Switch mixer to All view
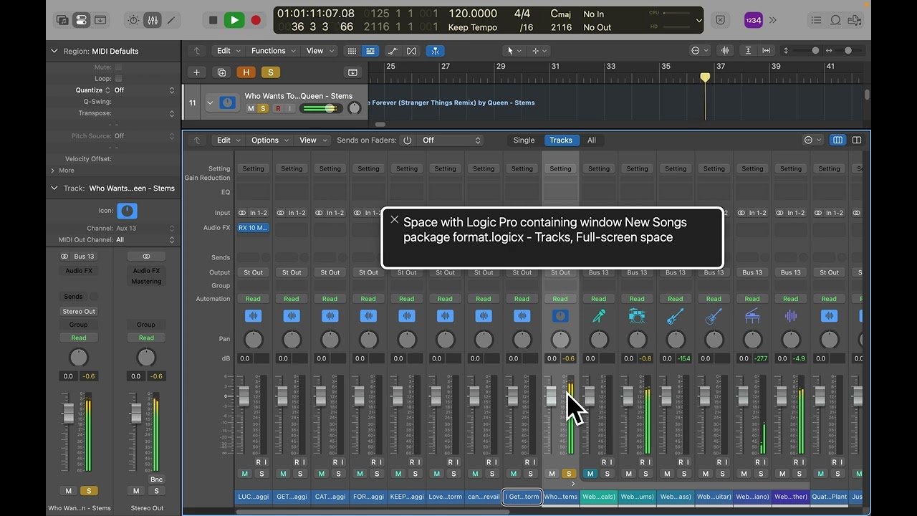 592,140
